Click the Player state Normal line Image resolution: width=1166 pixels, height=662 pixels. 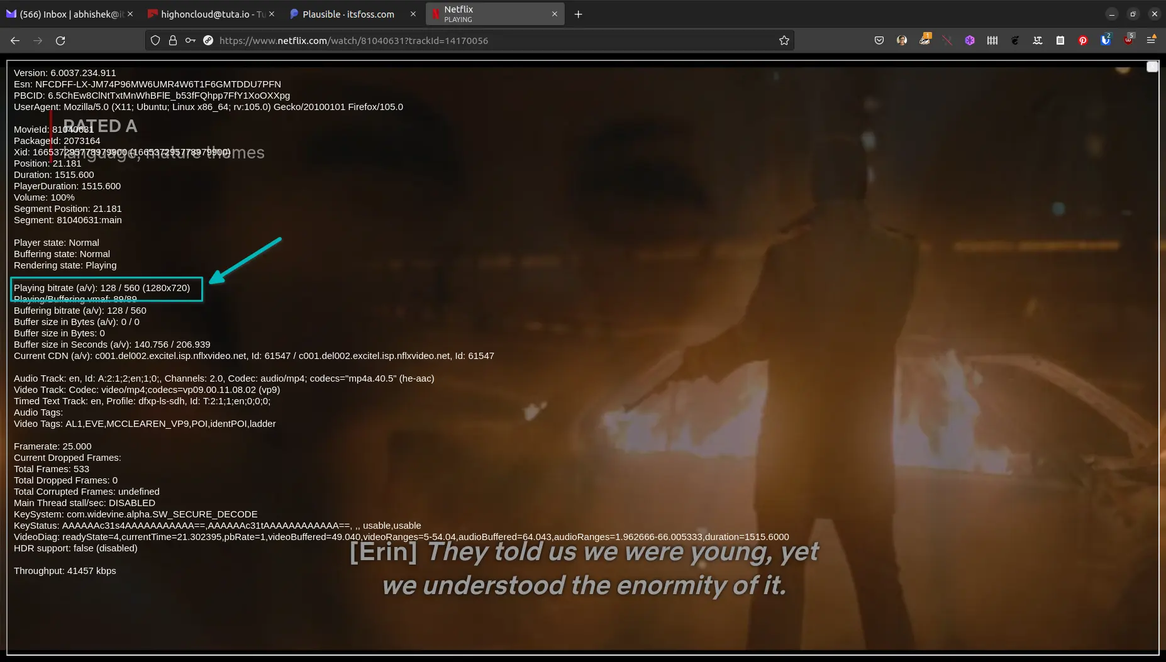tap(57, 243)
